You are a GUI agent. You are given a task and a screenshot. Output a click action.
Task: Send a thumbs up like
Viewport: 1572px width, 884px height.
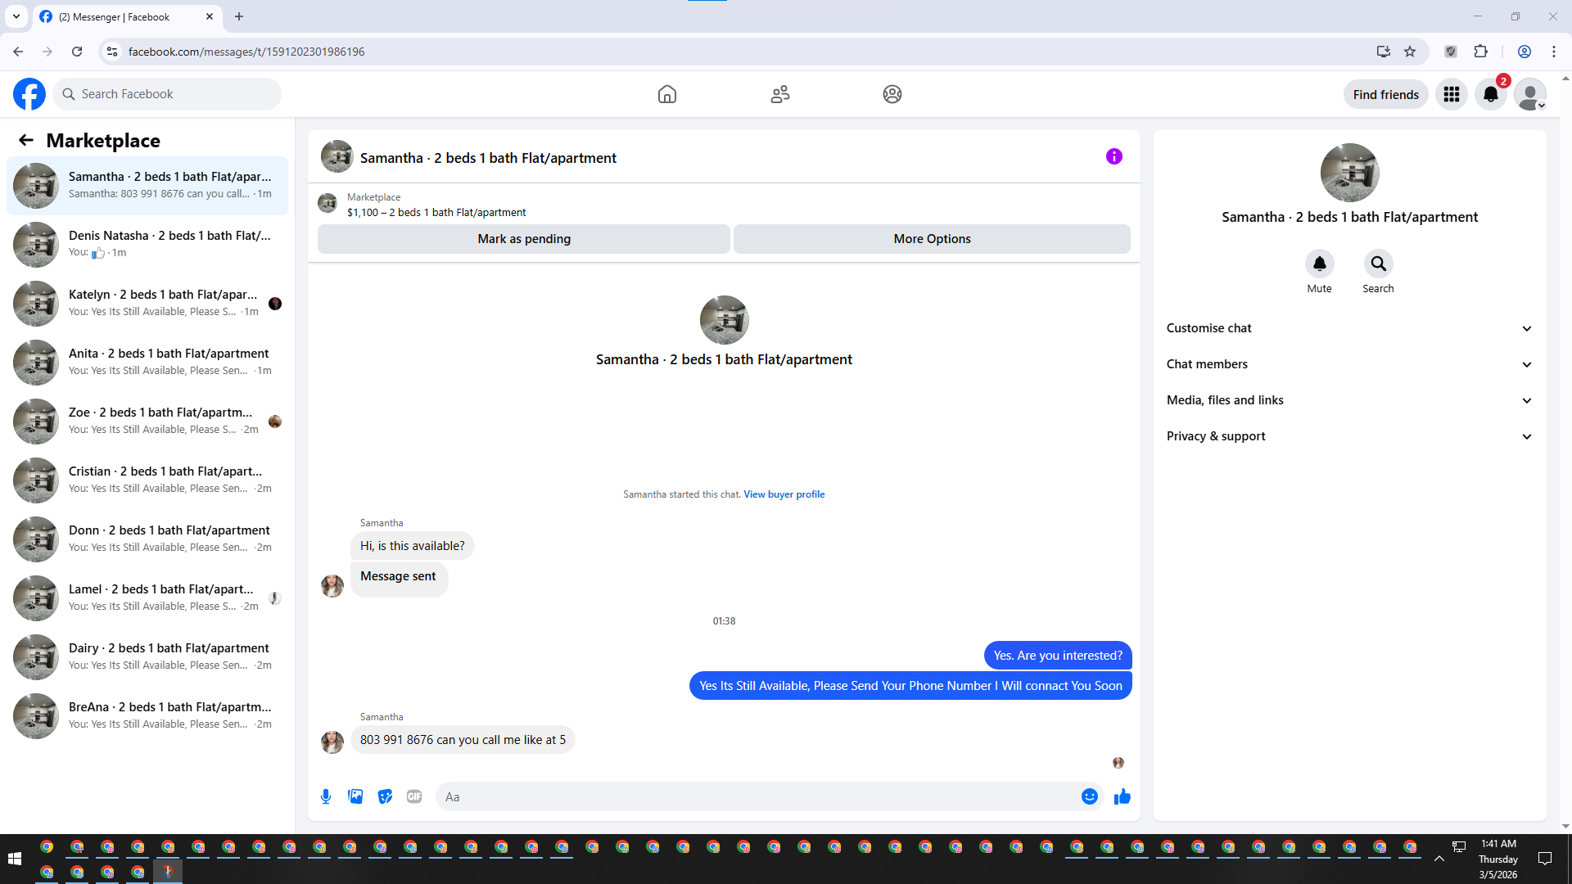click(x=1123, y=796)
